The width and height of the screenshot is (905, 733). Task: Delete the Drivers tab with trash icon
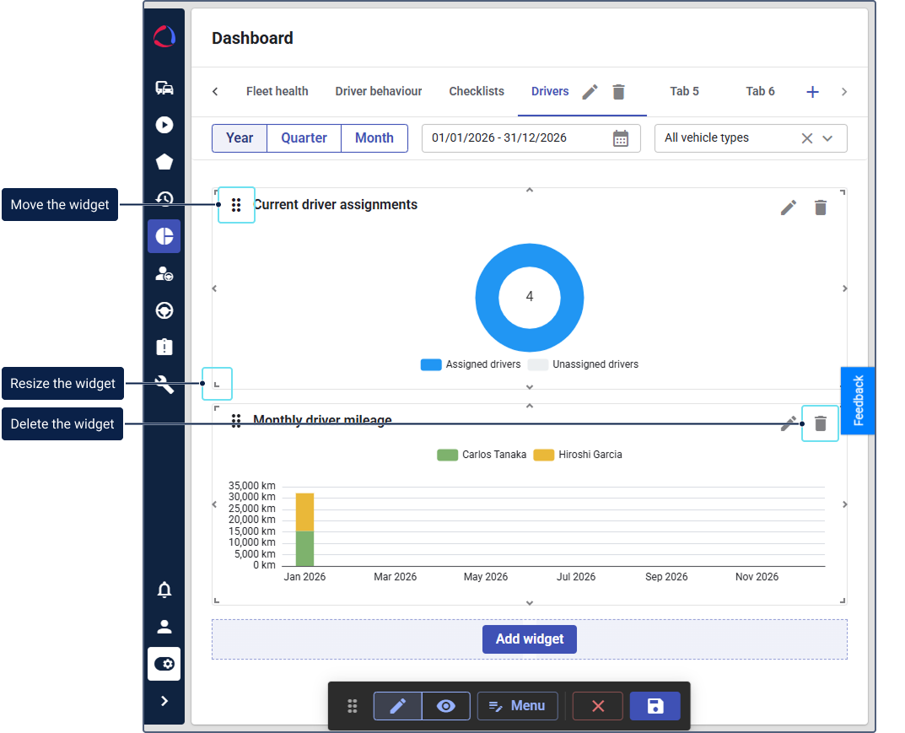tap(619, 92)
